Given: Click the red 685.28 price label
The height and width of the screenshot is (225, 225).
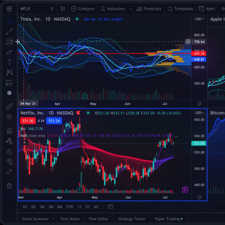Looking at the screenshot, I should pos(199,54).
